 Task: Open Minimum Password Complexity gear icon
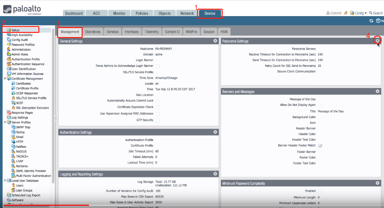(x=377, y=183)
